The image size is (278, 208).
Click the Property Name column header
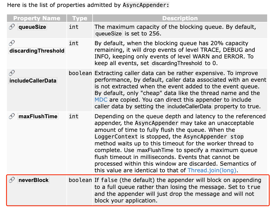(x=37, y=18)
